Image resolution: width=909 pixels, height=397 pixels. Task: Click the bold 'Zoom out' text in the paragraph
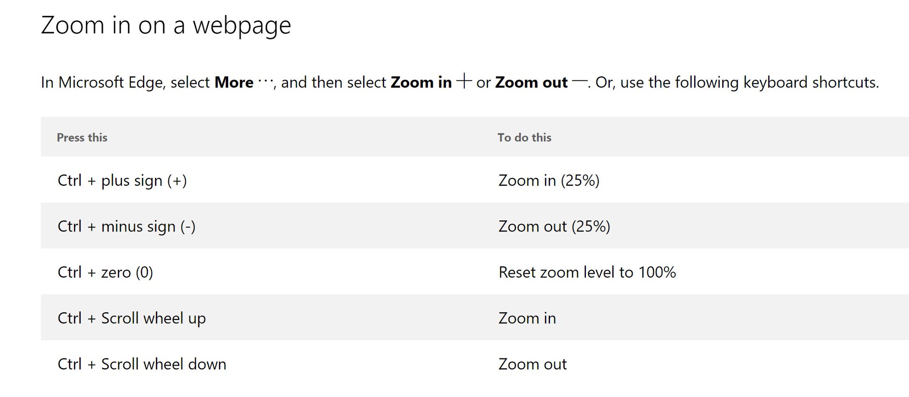531,83
